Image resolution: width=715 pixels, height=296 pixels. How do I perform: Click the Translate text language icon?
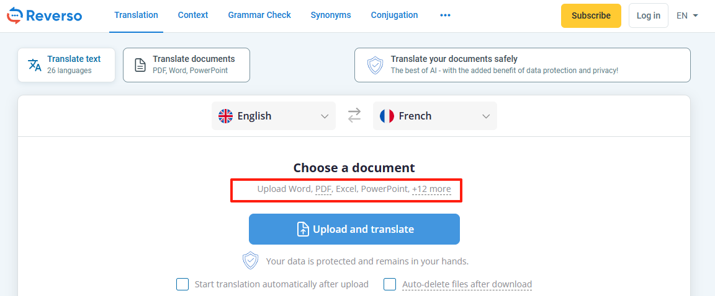[35, 65]
